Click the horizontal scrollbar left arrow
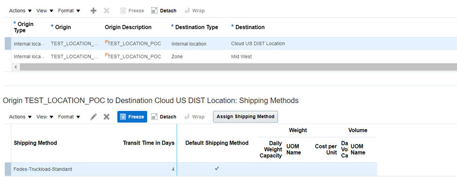This screenshot has height=177, width=457. coord(15,67)
